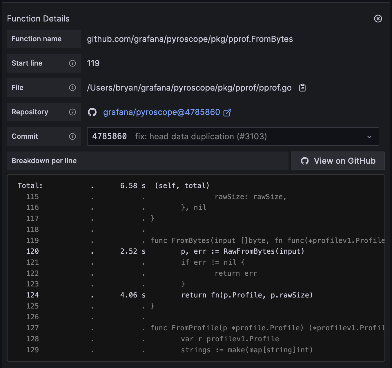392x368 pixels.
Task: Click the GitHub icon inside View on GitHub button
Action: [304, 161]
